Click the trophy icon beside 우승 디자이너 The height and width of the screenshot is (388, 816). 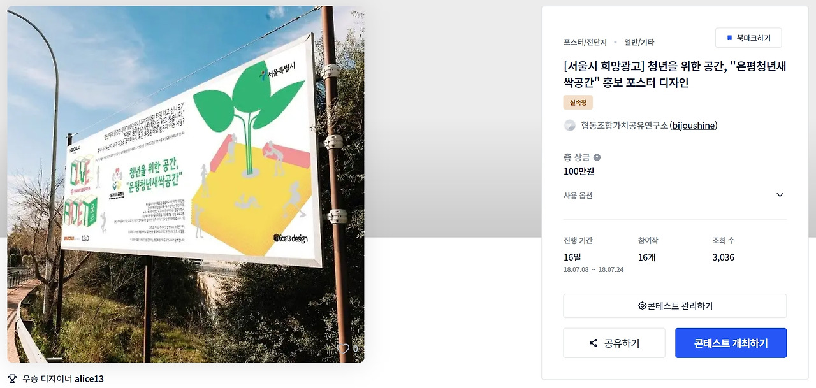tap(12, 378)
